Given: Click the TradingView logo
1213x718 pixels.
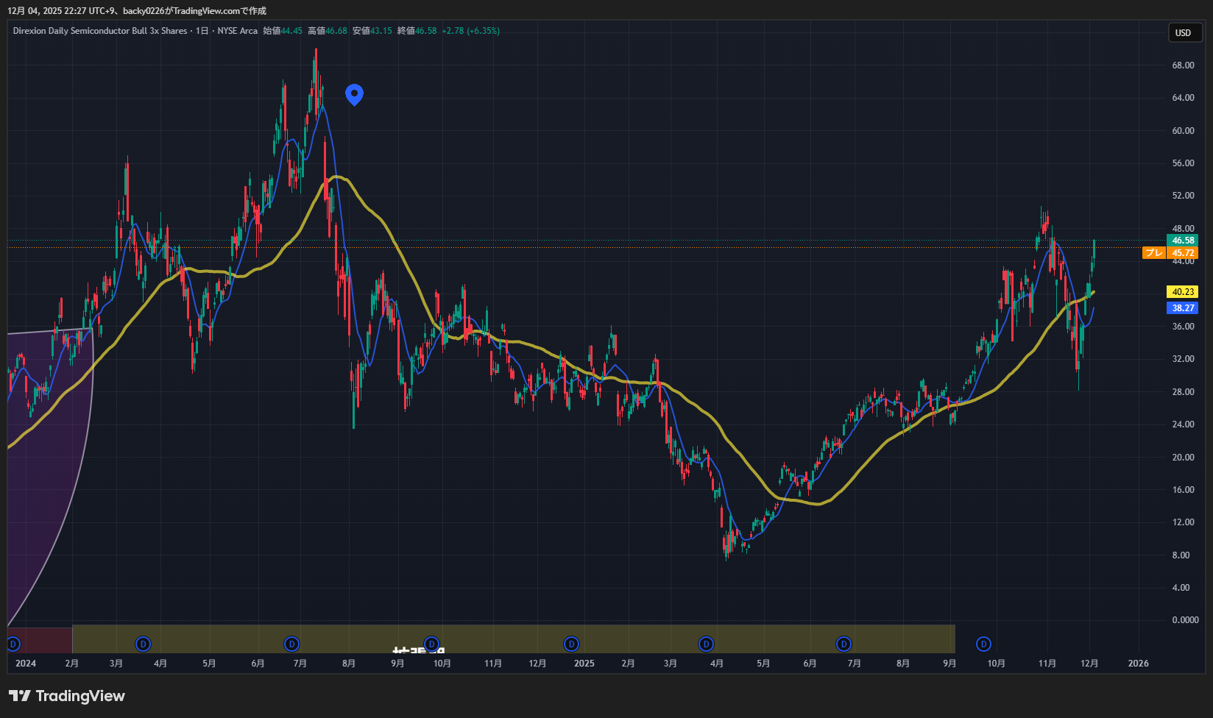Looking at the screenshot, I should (67, 696).
